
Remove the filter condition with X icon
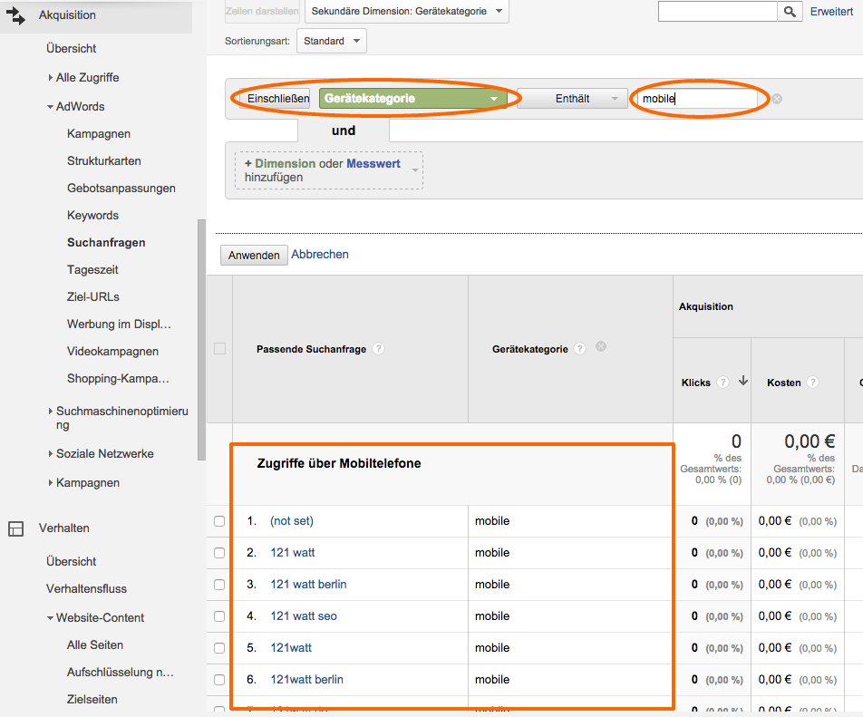click(777, 99)
